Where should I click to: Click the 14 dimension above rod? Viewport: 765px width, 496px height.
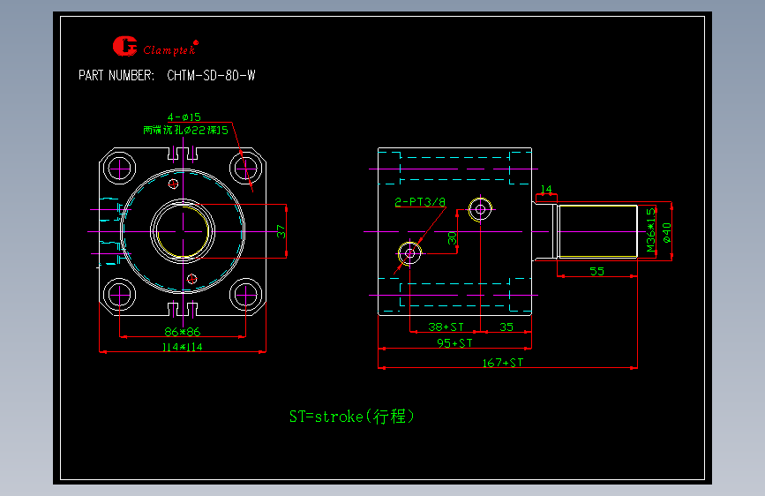(546, 189)
